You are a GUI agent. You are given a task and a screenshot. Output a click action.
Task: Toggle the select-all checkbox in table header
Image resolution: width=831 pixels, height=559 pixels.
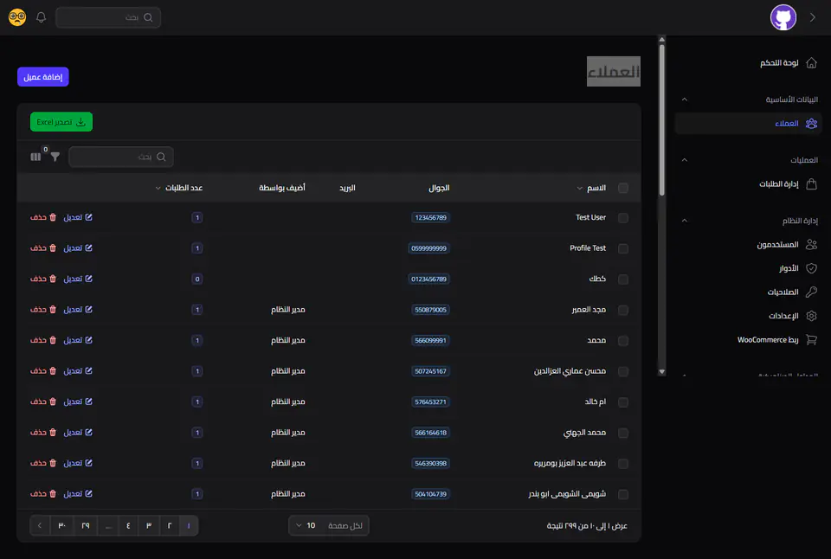coord(623,188)
